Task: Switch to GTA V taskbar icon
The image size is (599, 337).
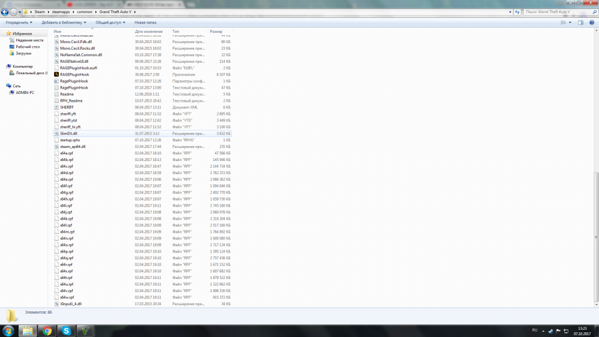Action: click(85, 330)
